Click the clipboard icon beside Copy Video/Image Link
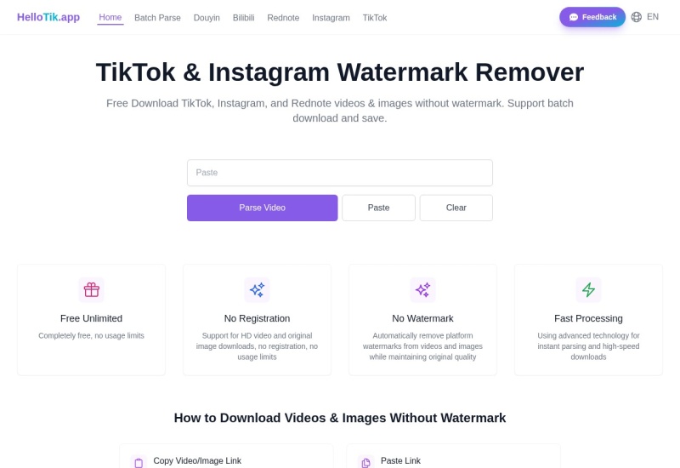The height and width of the screenshot is (468, 680). (139, 463)
